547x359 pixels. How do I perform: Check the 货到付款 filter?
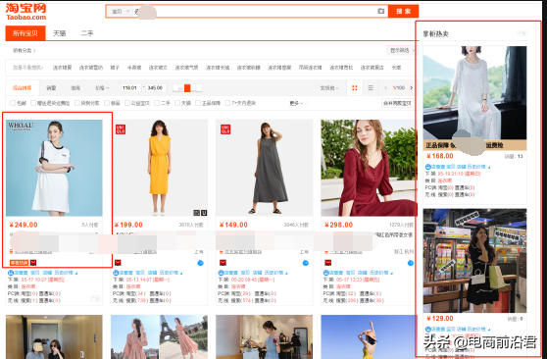(x=77, y=103)
